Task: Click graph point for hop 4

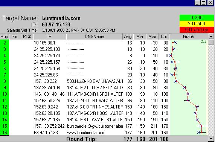Action: [171, 56]
